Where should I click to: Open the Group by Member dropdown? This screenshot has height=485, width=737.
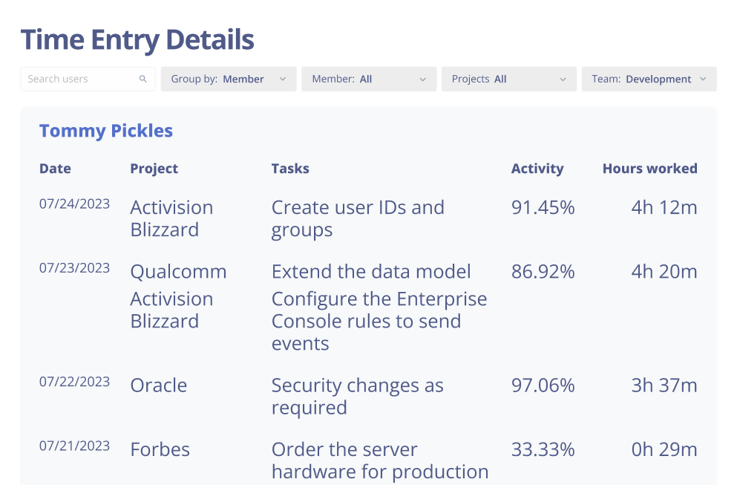(x=229, y=79)
